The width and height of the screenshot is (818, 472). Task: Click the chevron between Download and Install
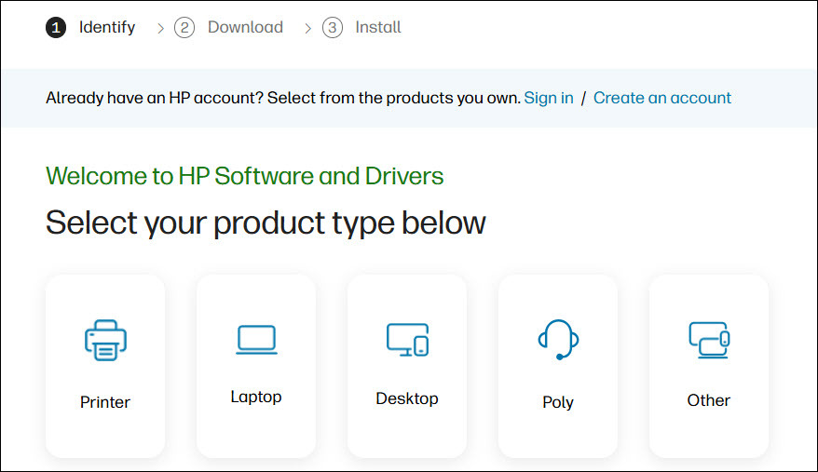307,29
